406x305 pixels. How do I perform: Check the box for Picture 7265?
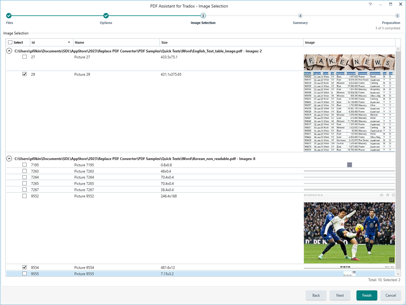(x=24, y=183)
